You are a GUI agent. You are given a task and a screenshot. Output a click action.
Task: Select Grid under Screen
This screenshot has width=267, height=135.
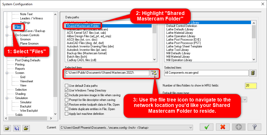[x=23, y=77]
